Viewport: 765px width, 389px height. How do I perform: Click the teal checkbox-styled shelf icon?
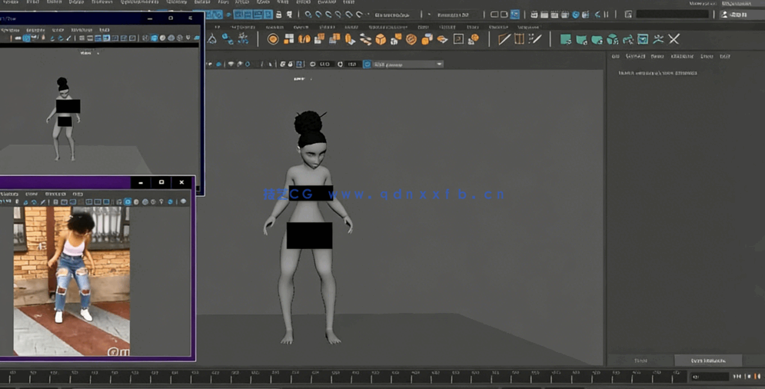[x=643, y=39]
